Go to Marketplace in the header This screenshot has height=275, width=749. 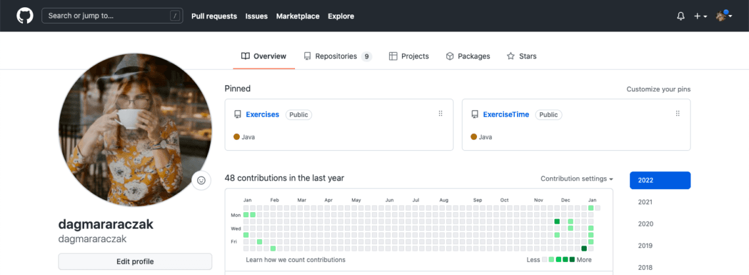pos(298,16)
